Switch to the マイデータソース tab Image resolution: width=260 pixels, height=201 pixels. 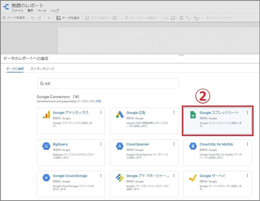(42, 69)
